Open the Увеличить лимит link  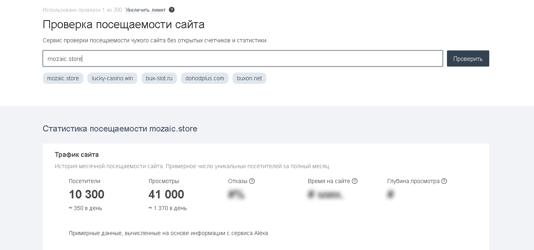[145, 10]
